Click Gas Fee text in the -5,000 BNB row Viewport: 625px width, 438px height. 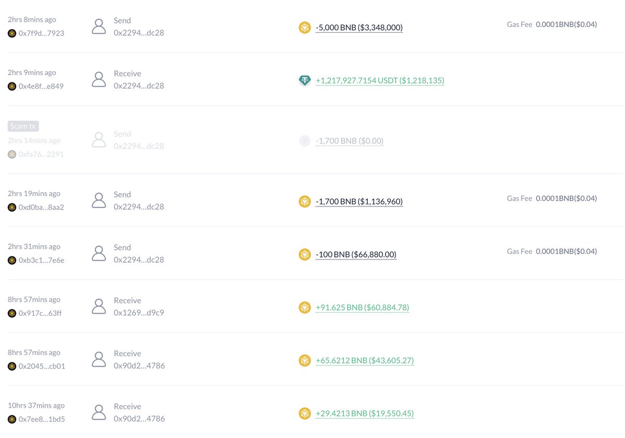pyautogui.click(x=552, y=24)
